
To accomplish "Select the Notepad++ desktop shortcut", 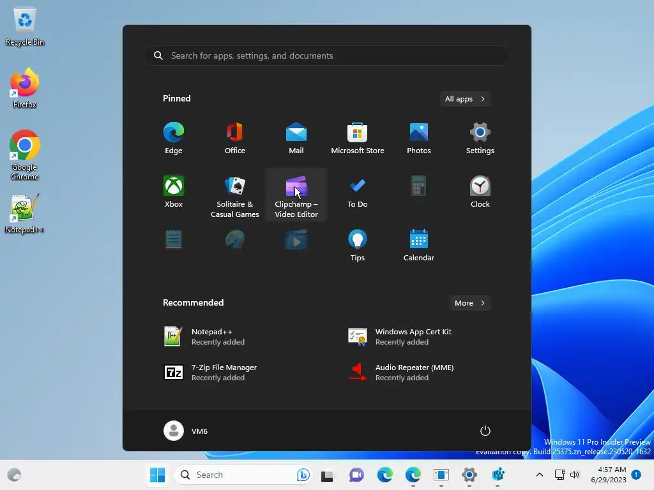I will point(24,214).
